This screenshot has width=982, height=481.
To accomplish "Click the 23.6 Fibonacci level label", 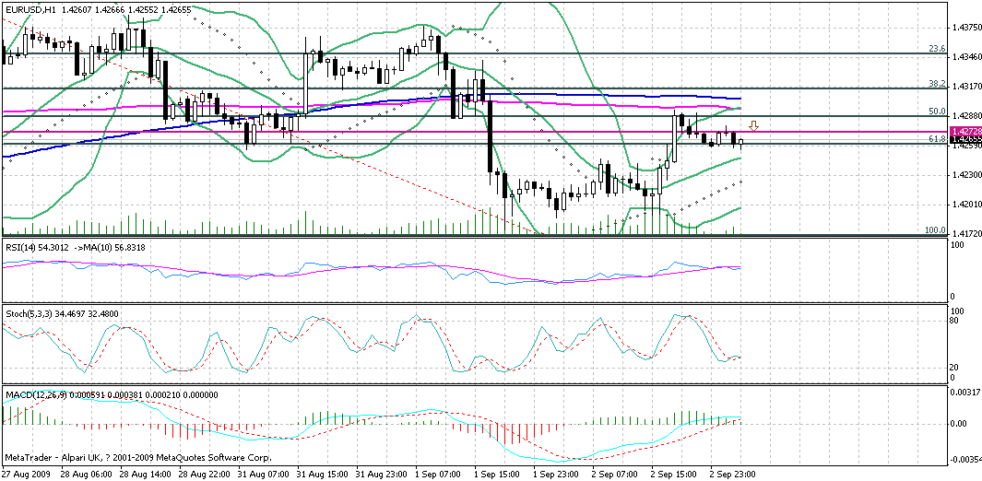I will [936, 49].
